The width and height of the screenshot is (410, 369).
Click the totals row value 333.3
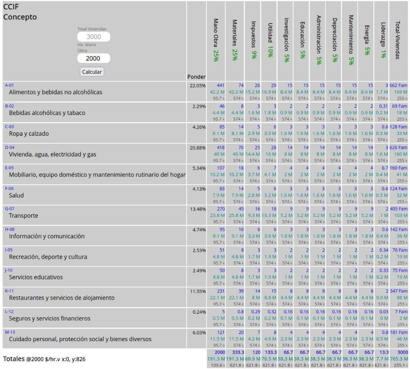click(x=238, y=353)
